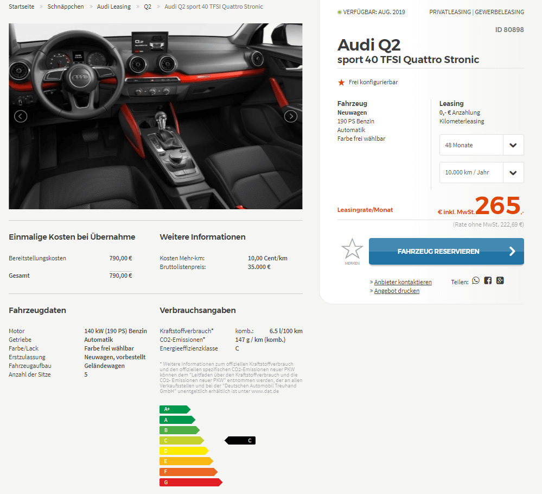Share the offer on Facebook
Screen dimensions: 542x494
tap(488, 280)
